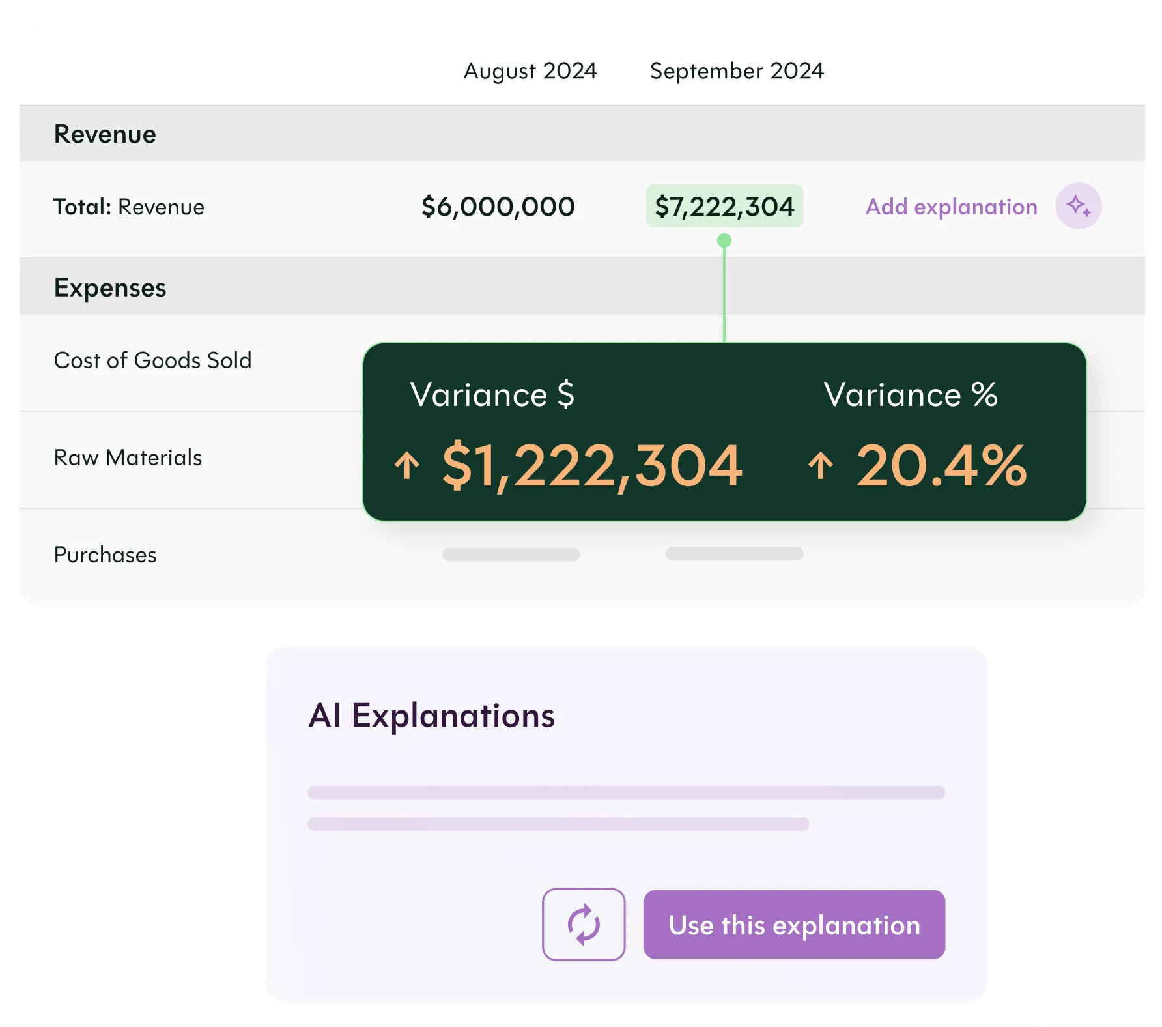This screenshot has width=1162, height=1027.
Task: Click the $6,000,000 August revenue value
Action: [498, 206]
